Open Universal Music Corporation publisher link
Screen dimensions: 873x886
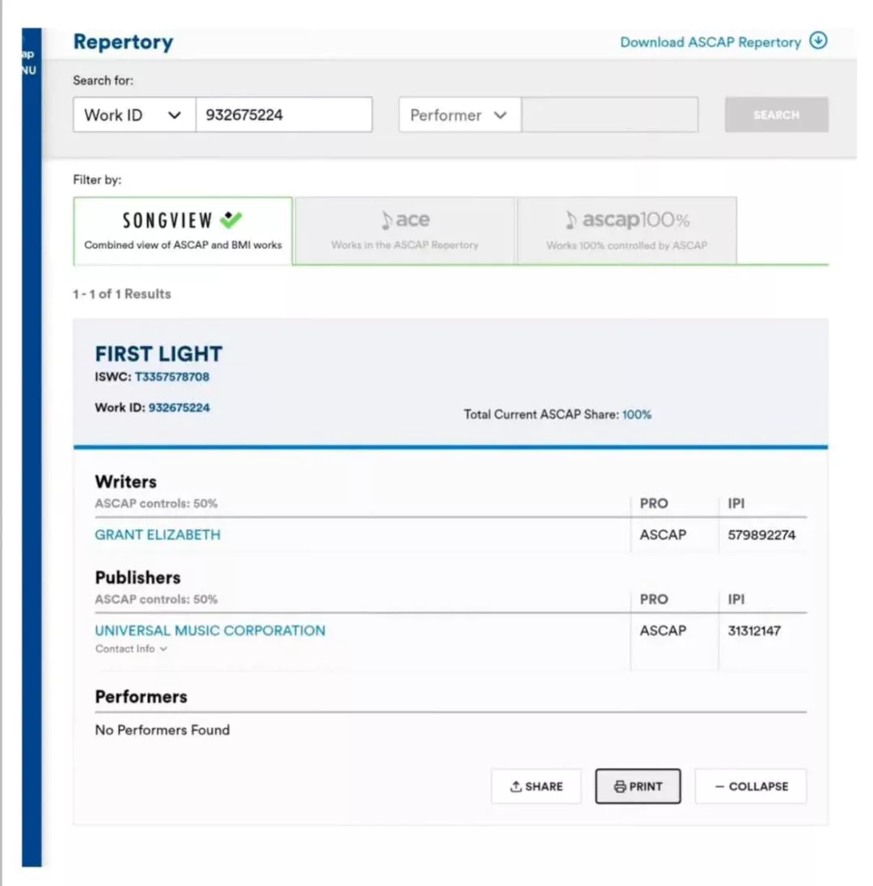coord(210,631)
